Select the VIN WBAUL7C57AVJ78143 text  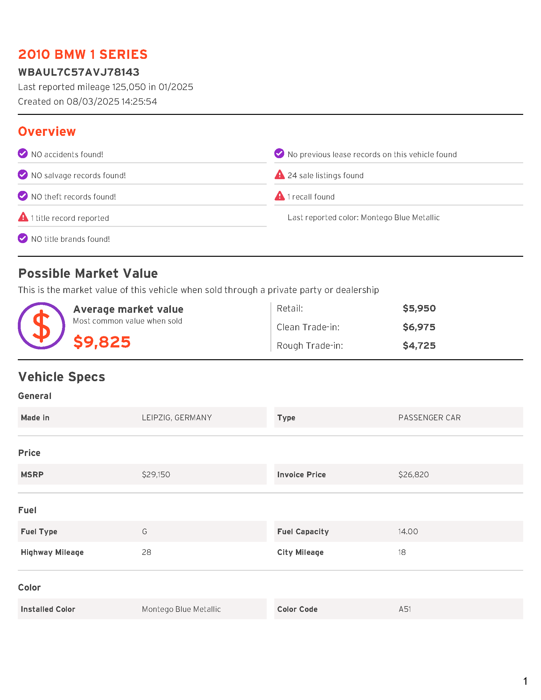[79, 72]
